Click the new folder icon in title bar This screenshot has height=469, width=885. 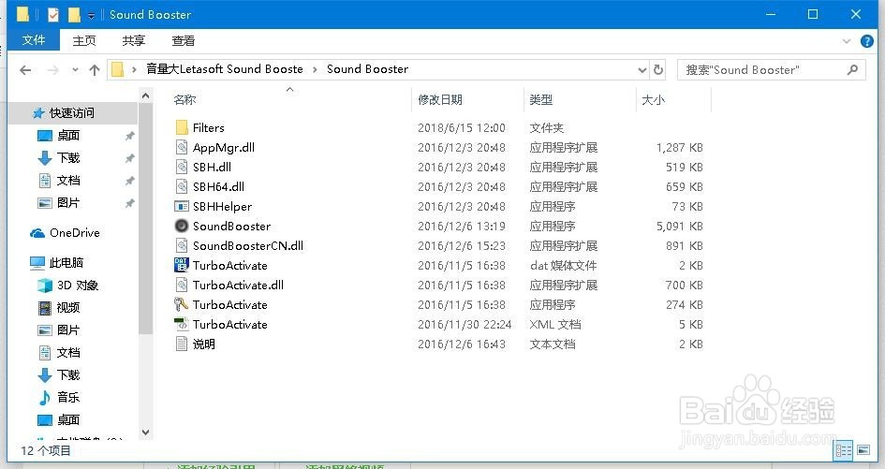point(74,15)
